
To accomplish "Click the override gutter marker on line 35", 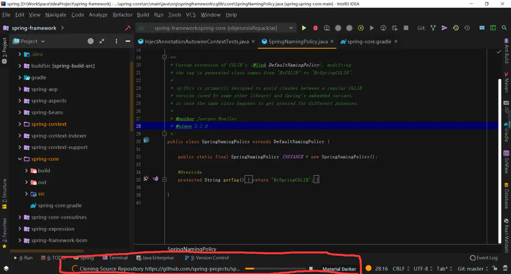I will pyautogui.click(x=155, y=179).
